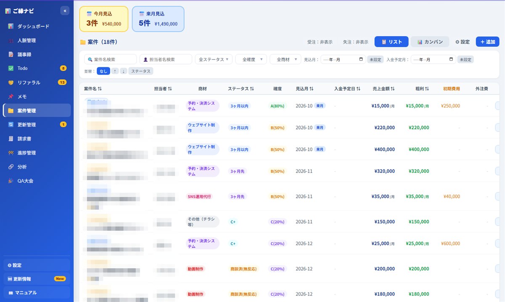Select なし sort option
The width and height of the screenshot is (505, 302).
[104, 71]
